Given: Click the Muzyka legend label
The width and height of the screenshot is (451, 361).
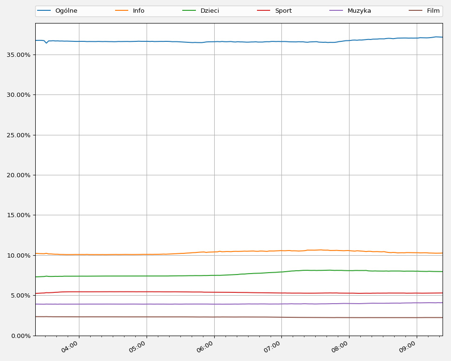Looking at the screenshot, I should point(359,11).
